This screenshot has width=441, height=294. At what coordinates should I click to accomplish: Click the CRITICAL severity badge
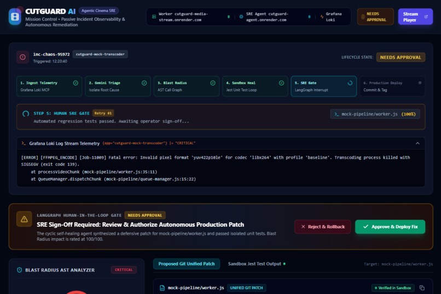pyautogui.click(x=124, y=270)
